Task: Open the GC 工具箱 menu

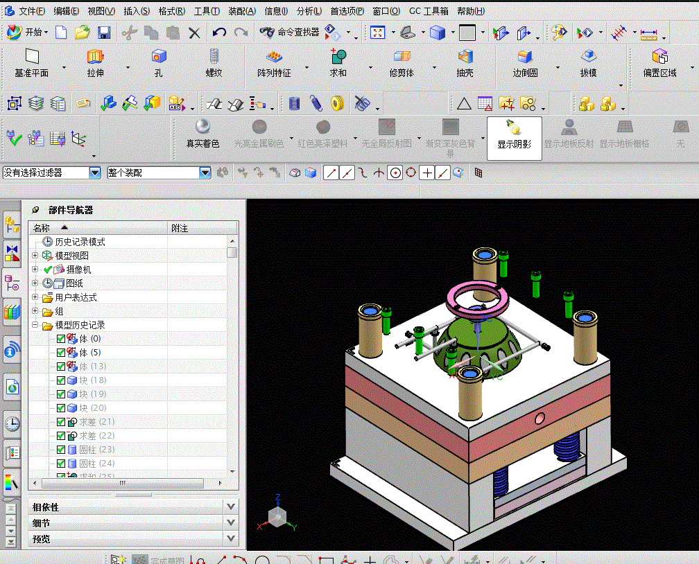Action: [x=429, y=11]
